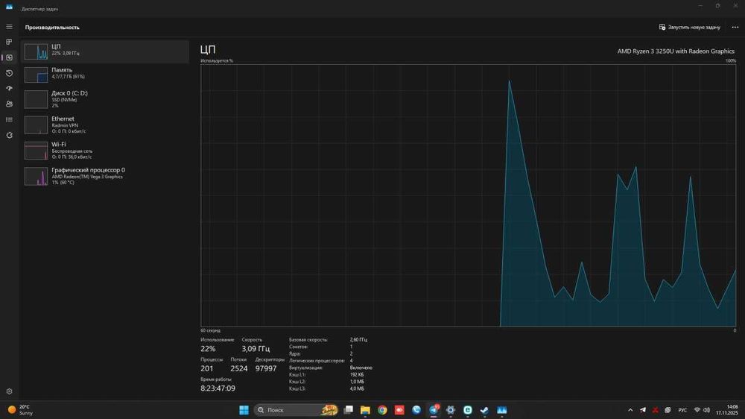745x419 pixels.
Task: Open Task Manager settings gear icon
Action: tap(9, 391)
